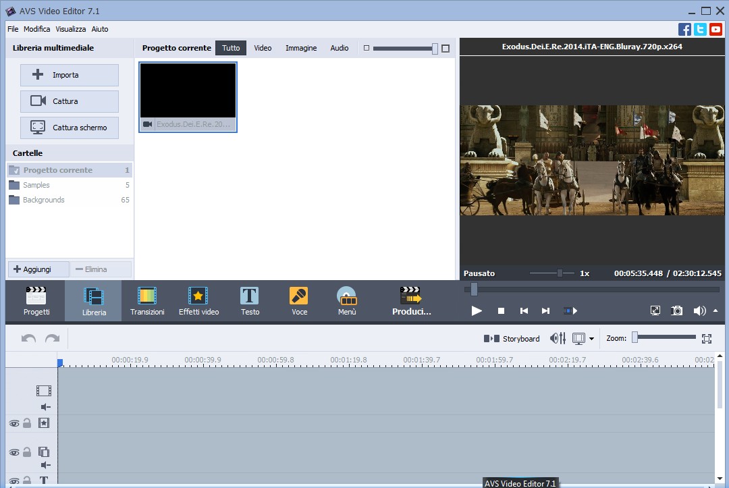Open the File menu

tap(13, 29)
